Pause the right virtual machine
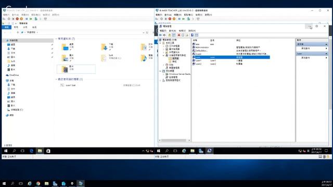 pos(179,19)
